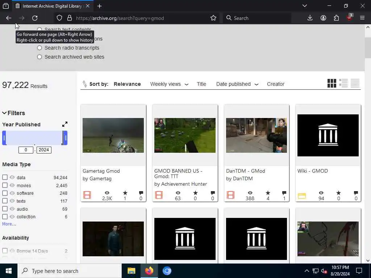Toggle sort direction arrows icon
The height and width of the screenshot is (278, 371).
coord(84,84)
